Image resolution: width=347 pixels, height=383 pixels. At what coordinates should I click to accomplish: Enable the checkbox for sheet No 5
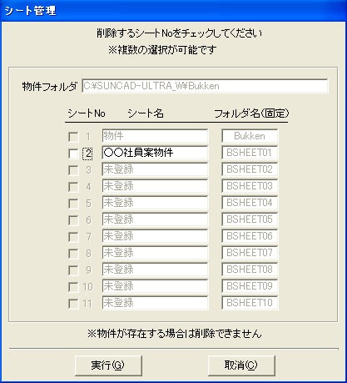point(73,204)
